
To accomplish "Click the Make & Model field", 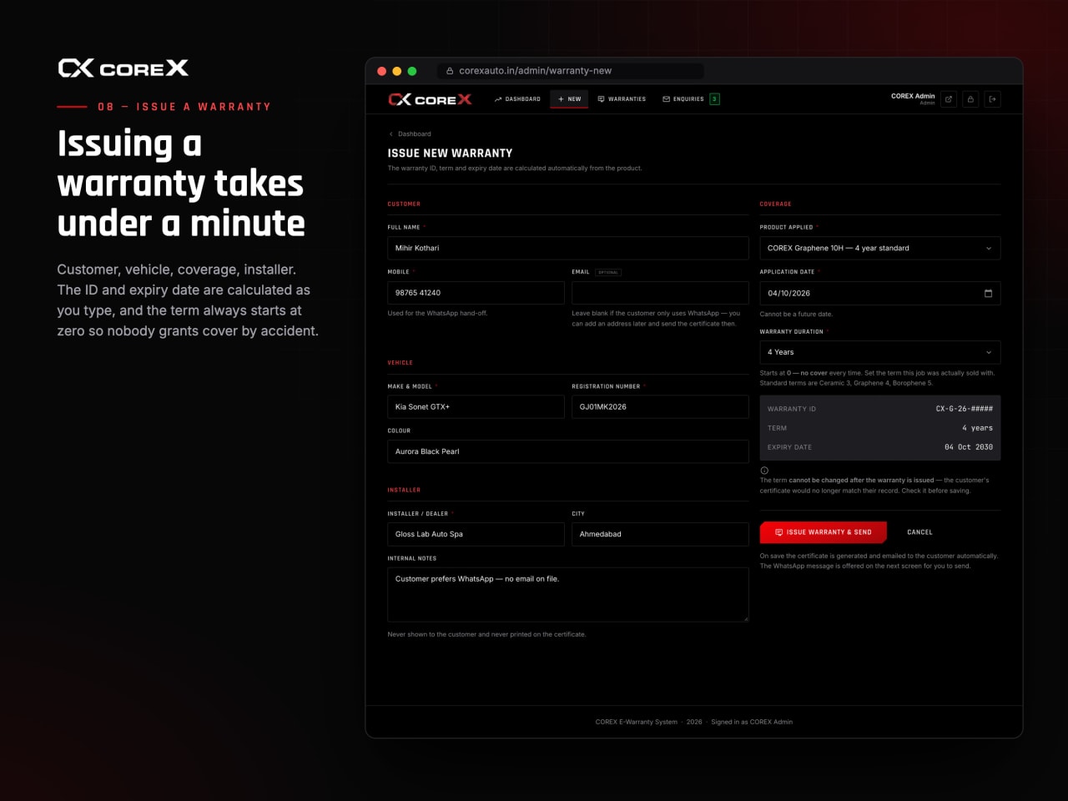I will [x=476, y=407].
